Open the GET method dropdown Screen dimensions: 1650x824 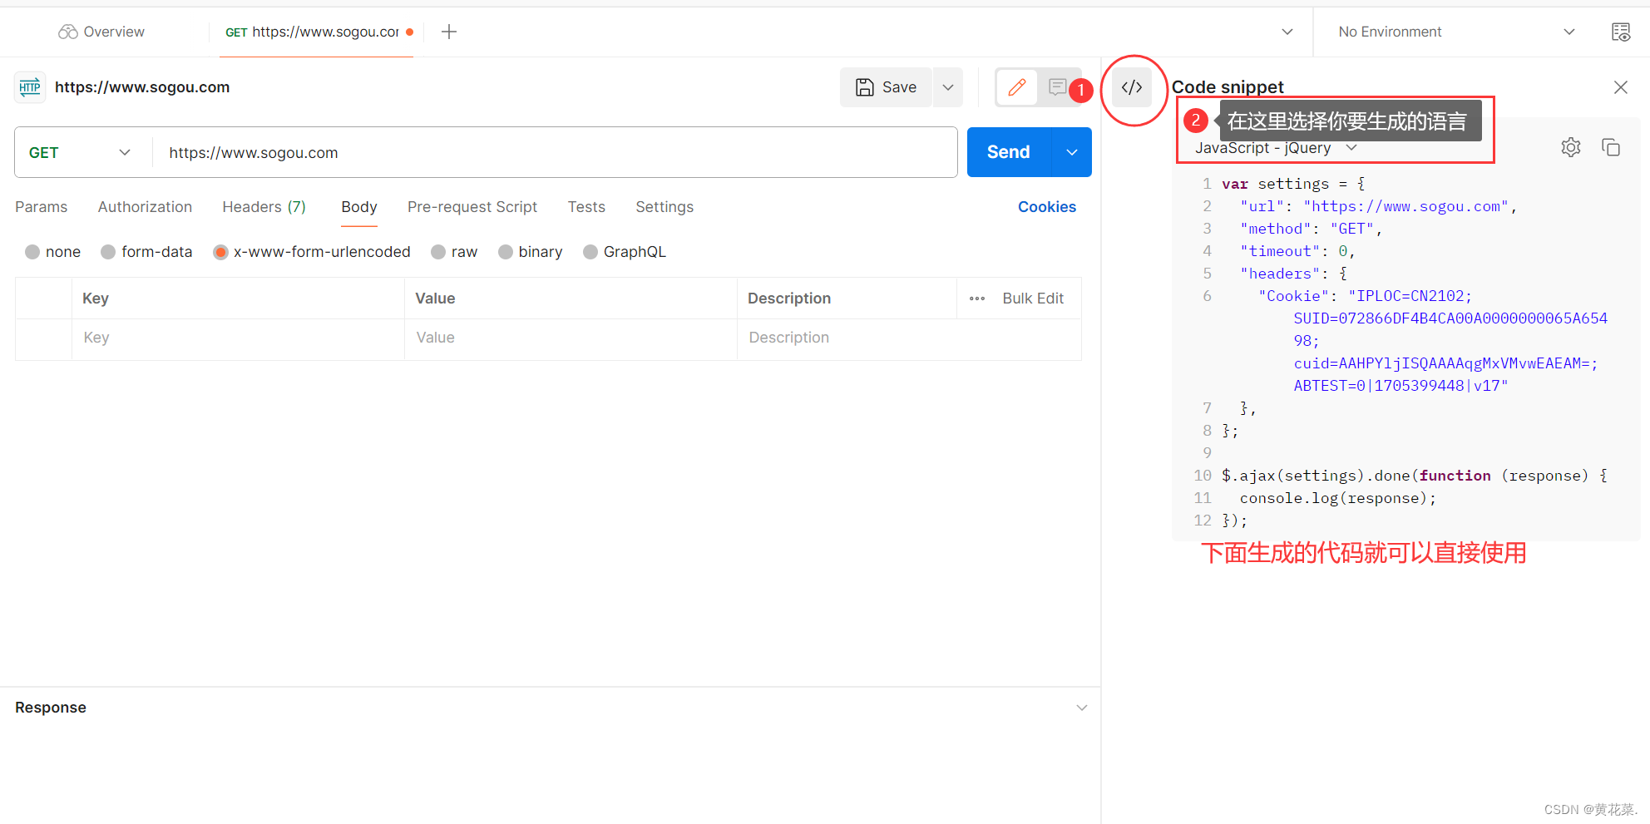click(81, 153)
